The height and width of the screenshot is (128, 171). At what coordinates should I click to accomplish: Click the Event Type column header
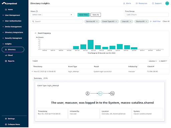click(72, 67)
